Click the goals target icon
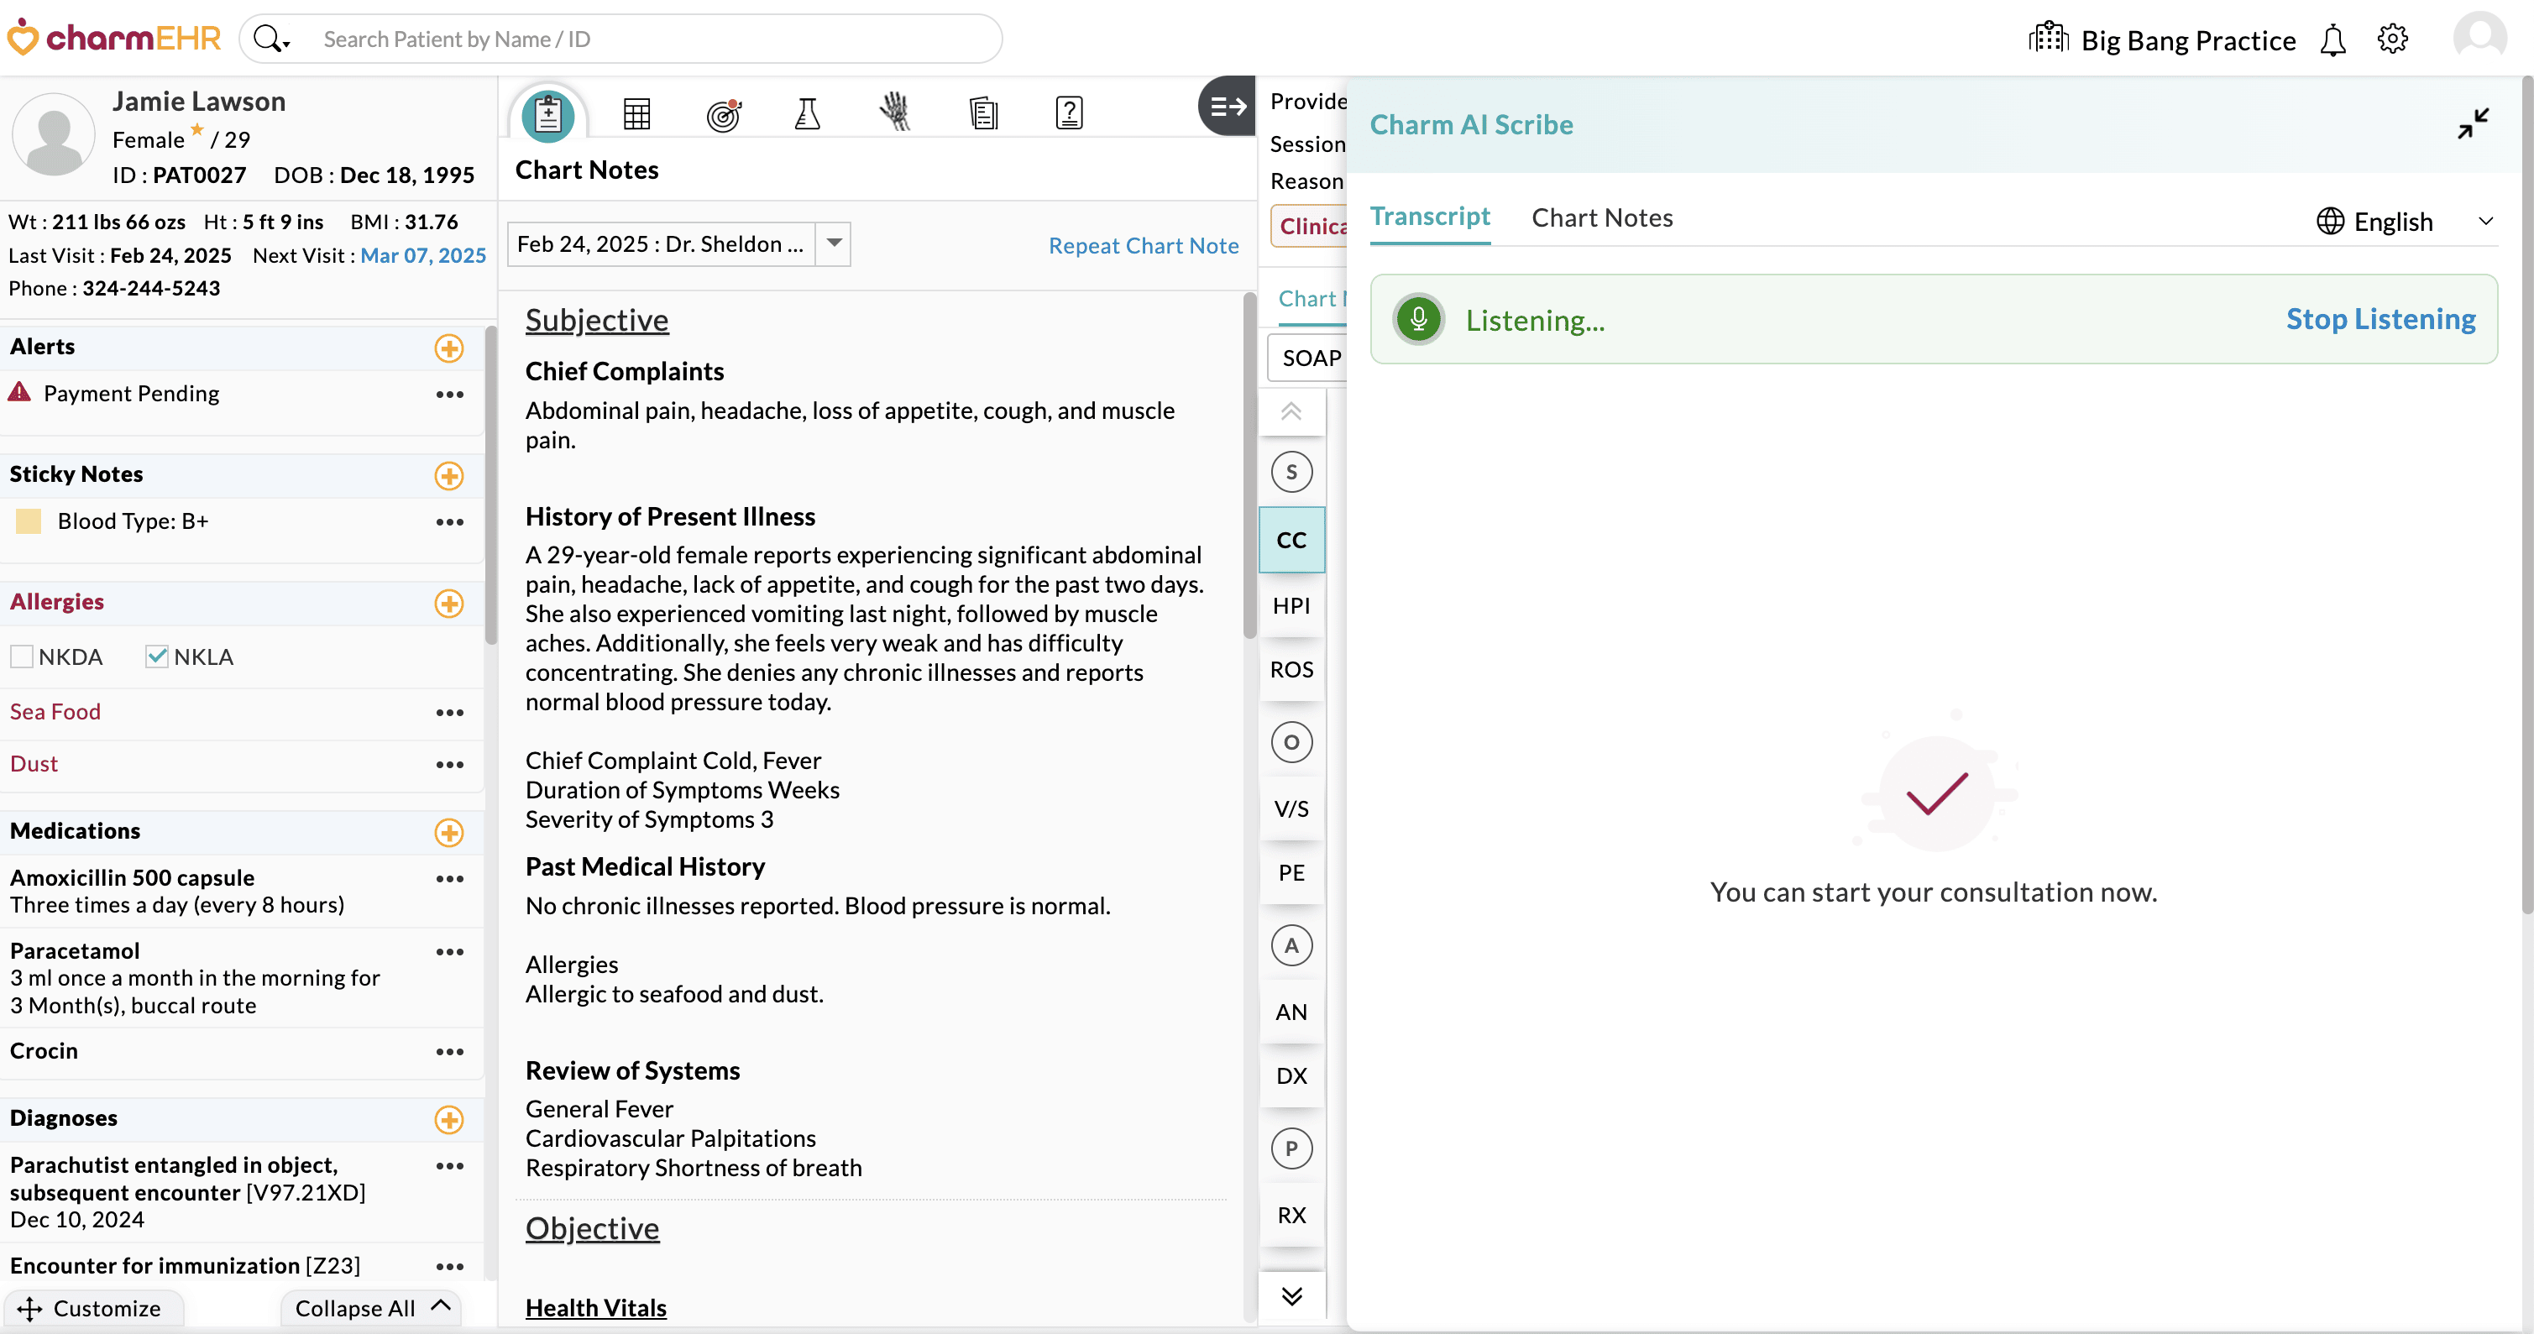Image resolution: width=2534 pixels, height=1334 pixels. 723,115
